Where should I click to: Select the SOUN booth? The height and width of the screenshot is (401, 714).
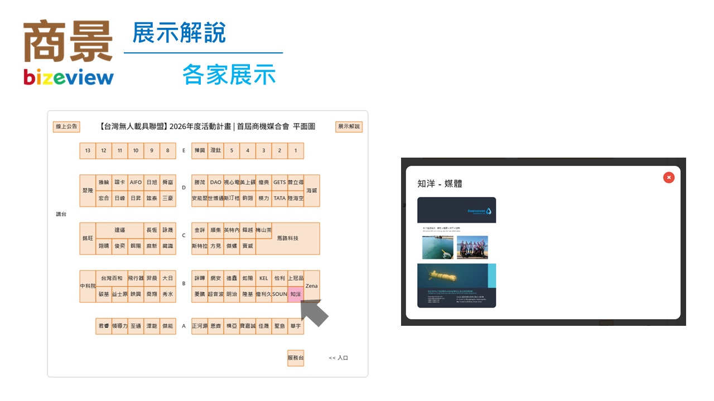(279, 294)
